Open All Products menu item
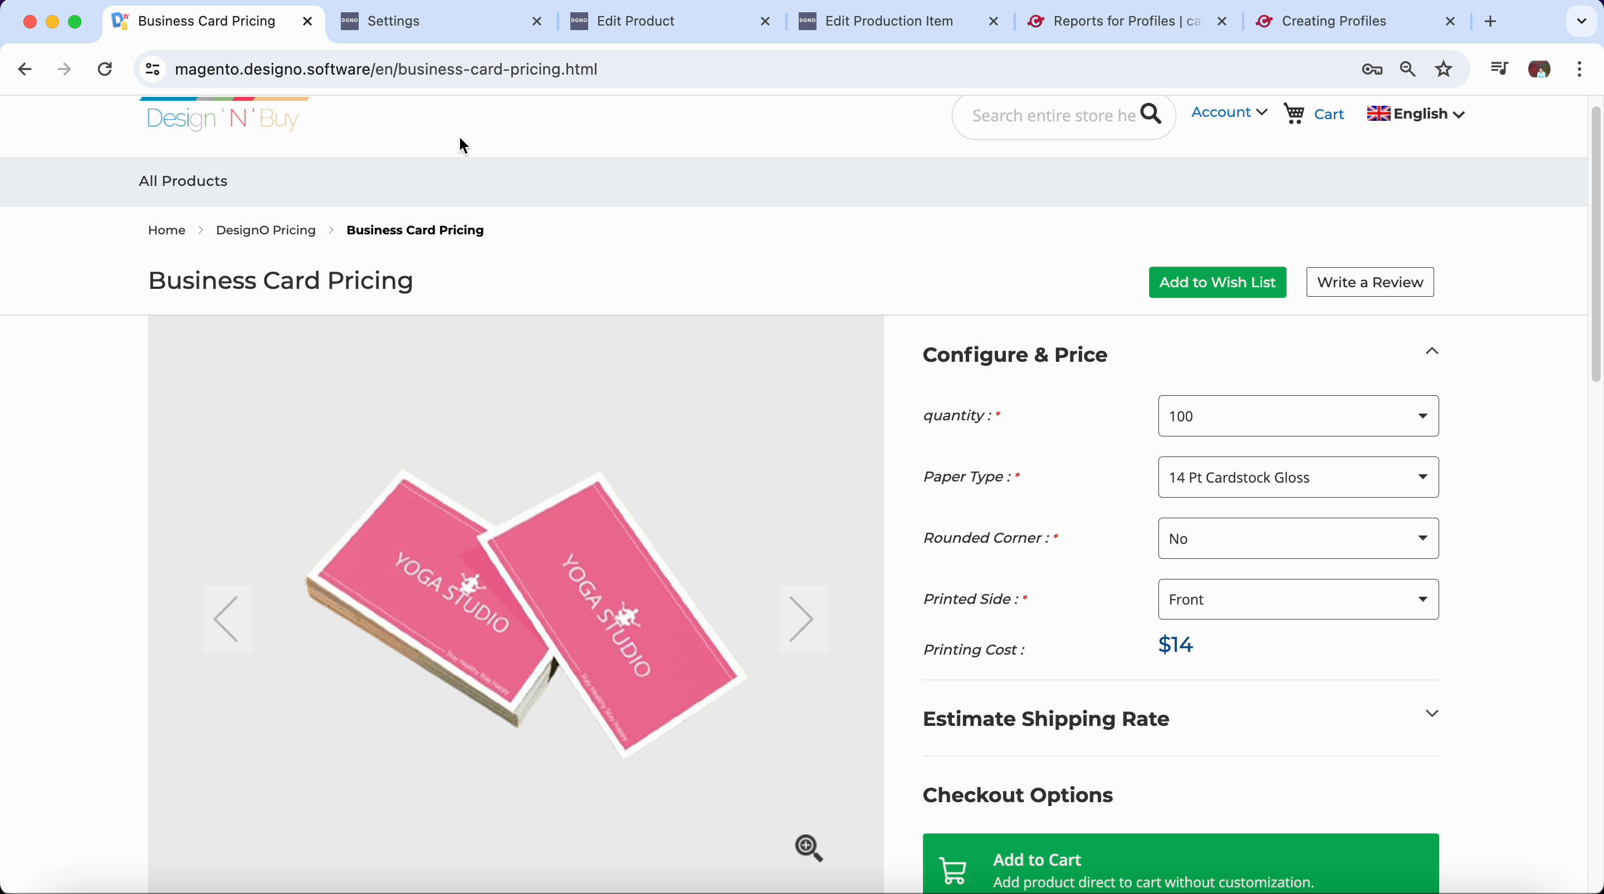This screenshot has width=1604, height=894. (x=183, y=181)
